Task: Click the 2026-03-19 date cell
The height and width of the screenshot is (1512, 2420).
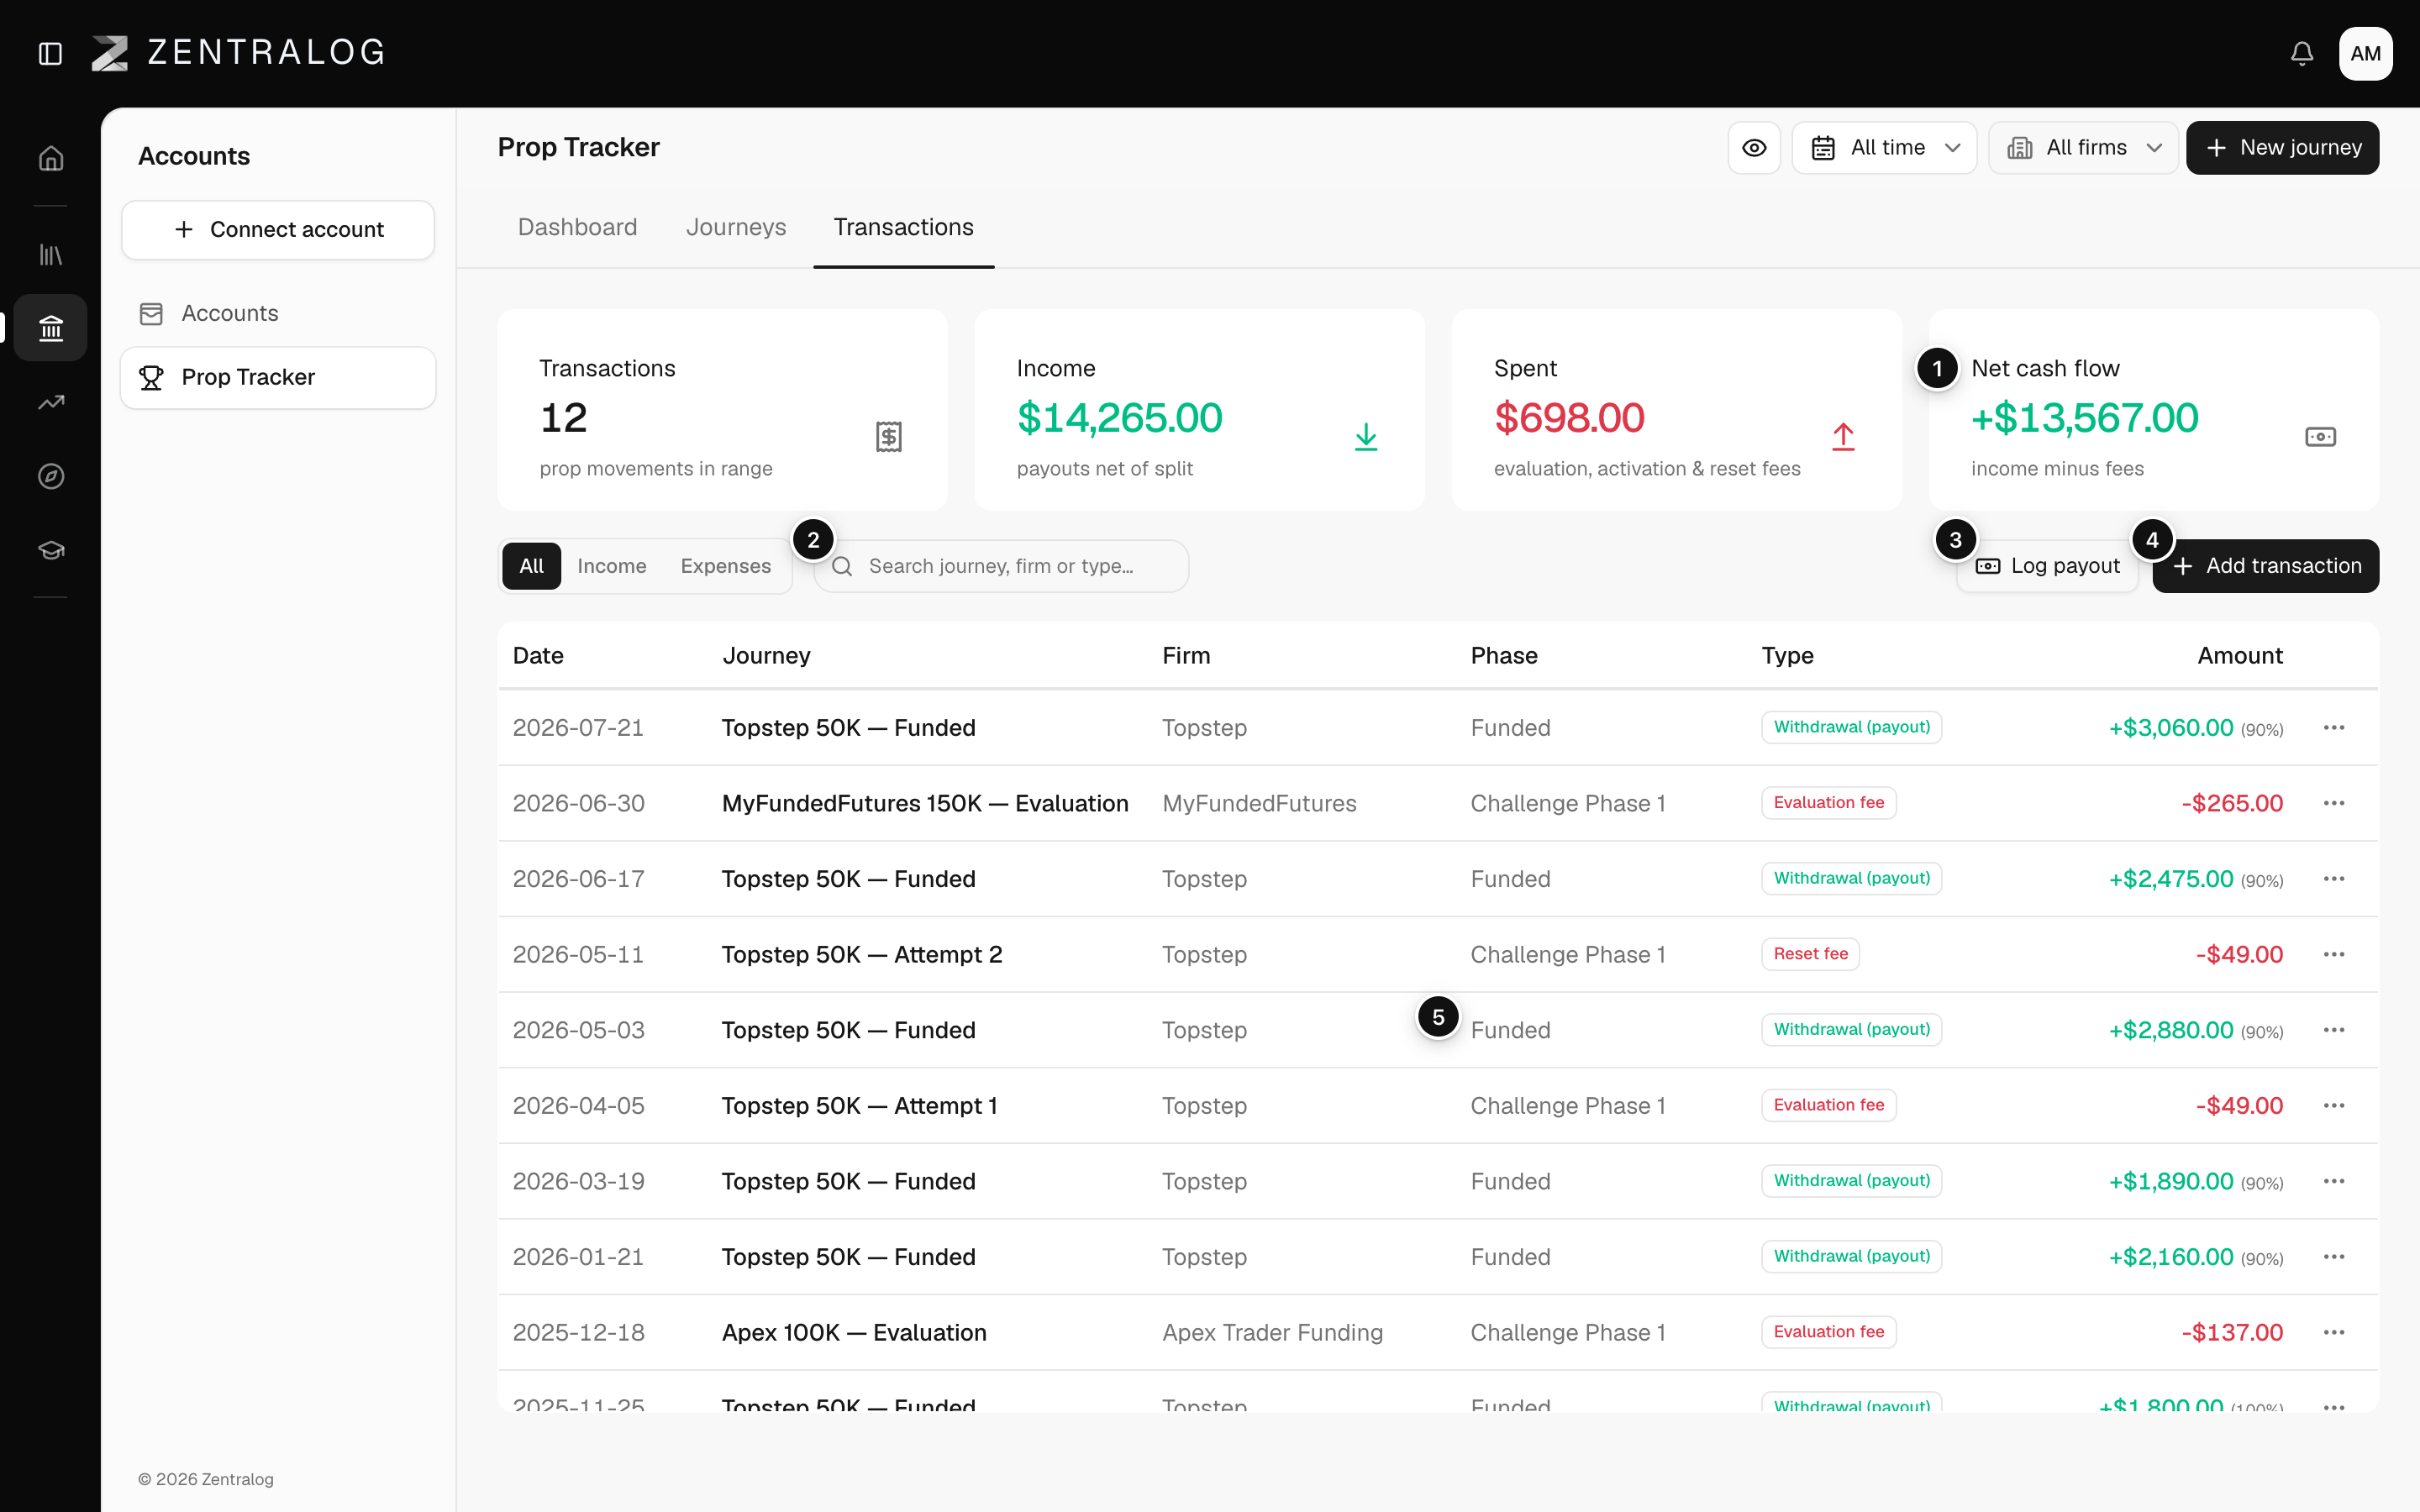Action: tap(578, 1181)
